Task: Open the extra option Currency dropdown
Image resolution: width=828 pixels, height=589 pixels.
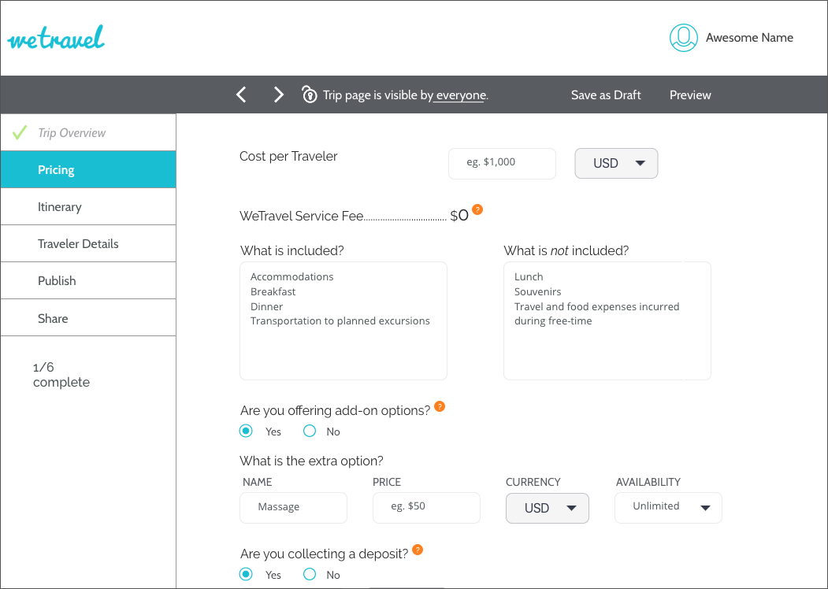Action: coord(547,508)
